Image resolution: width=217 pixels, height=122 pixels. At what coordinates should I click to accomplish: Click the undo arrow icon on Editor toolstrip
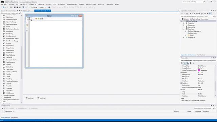(36, 19)
